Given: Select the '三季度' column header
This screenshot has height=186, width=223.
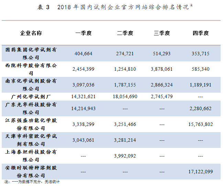Looking at the screenshot, I should pos(162,33).
